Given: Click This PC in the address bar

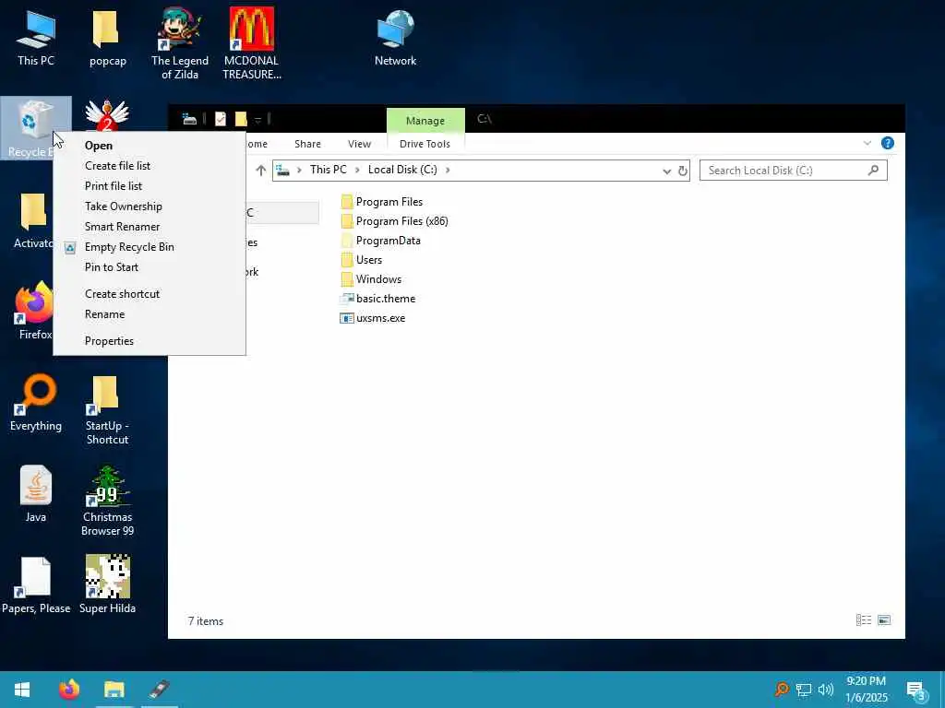Looking at the screenshot, I should 329,170.
